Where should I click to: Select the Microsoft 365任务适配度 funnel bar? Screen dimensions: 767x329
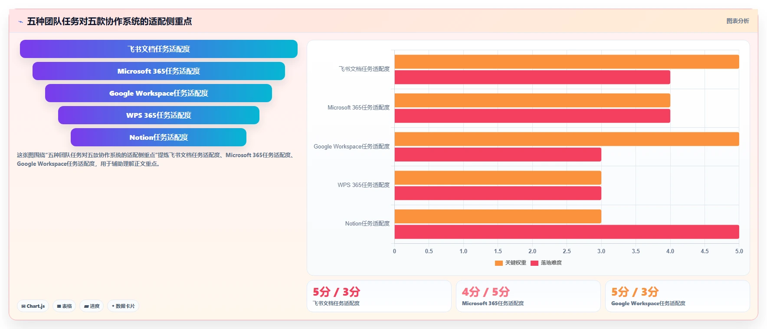(x=159, y=71)
